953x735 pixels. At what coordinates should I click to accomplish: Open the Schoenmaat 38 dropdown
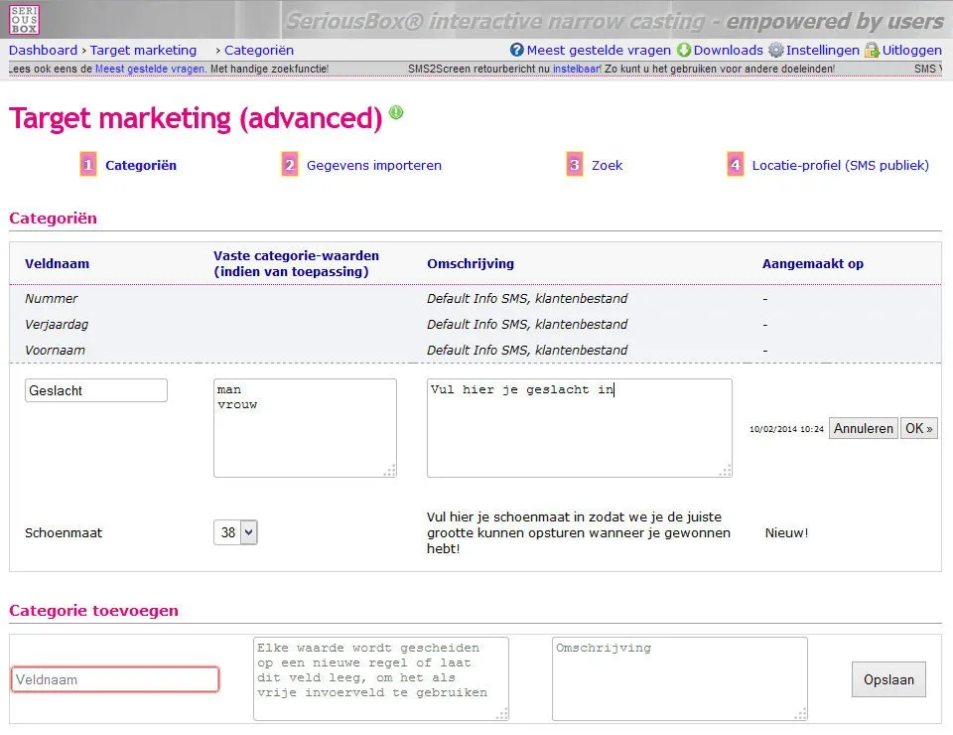tap(235, 532)
